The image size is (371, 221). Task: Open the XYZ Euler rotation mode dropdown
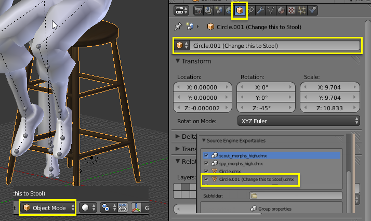(299, 121)
